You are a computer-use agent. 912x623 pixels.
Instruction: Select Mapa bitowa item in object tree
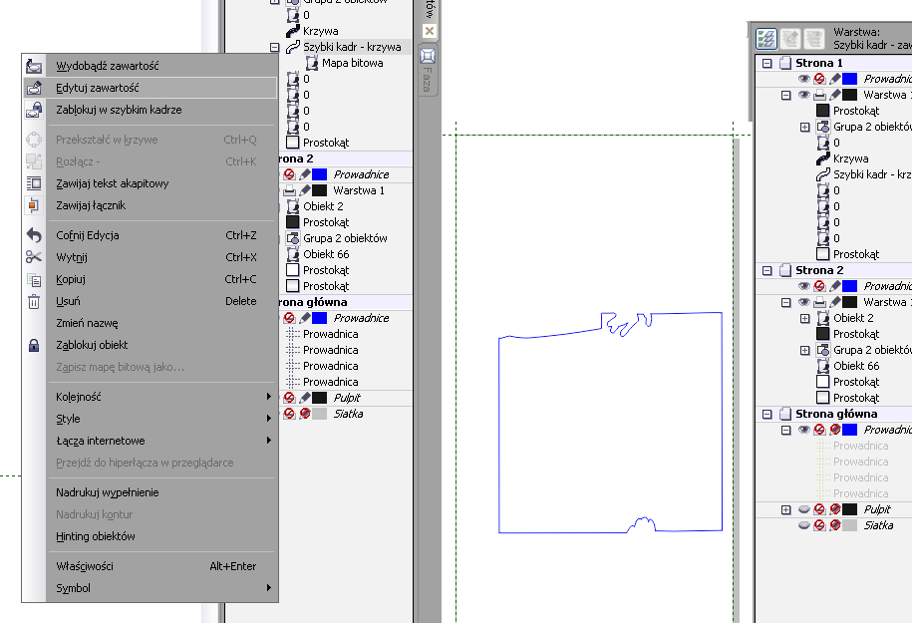pos(352,63)
